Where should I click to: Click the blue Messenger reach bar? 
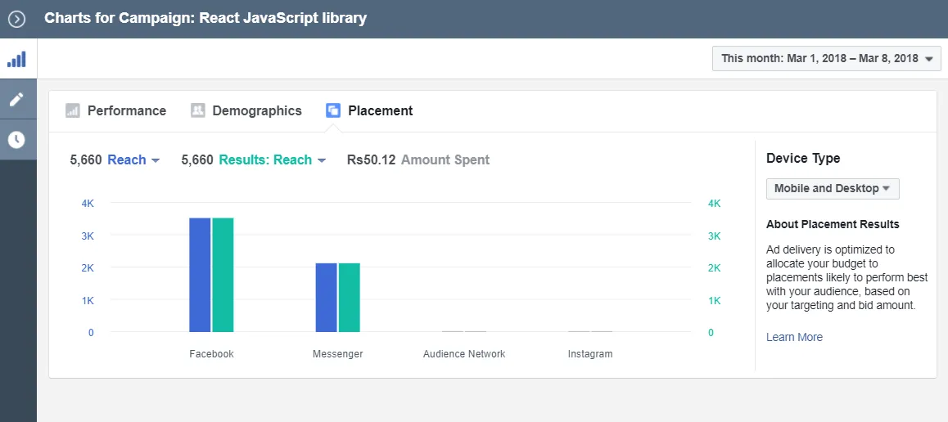(327, 298)
